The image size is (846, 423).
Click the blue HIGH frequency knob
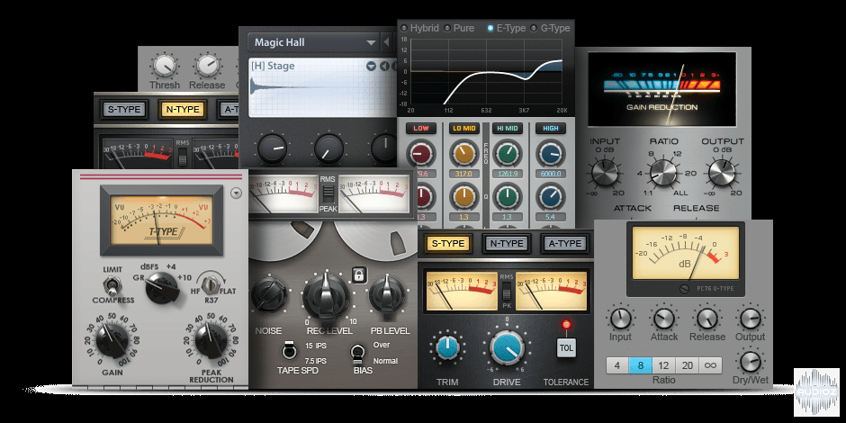click(550, 154)
